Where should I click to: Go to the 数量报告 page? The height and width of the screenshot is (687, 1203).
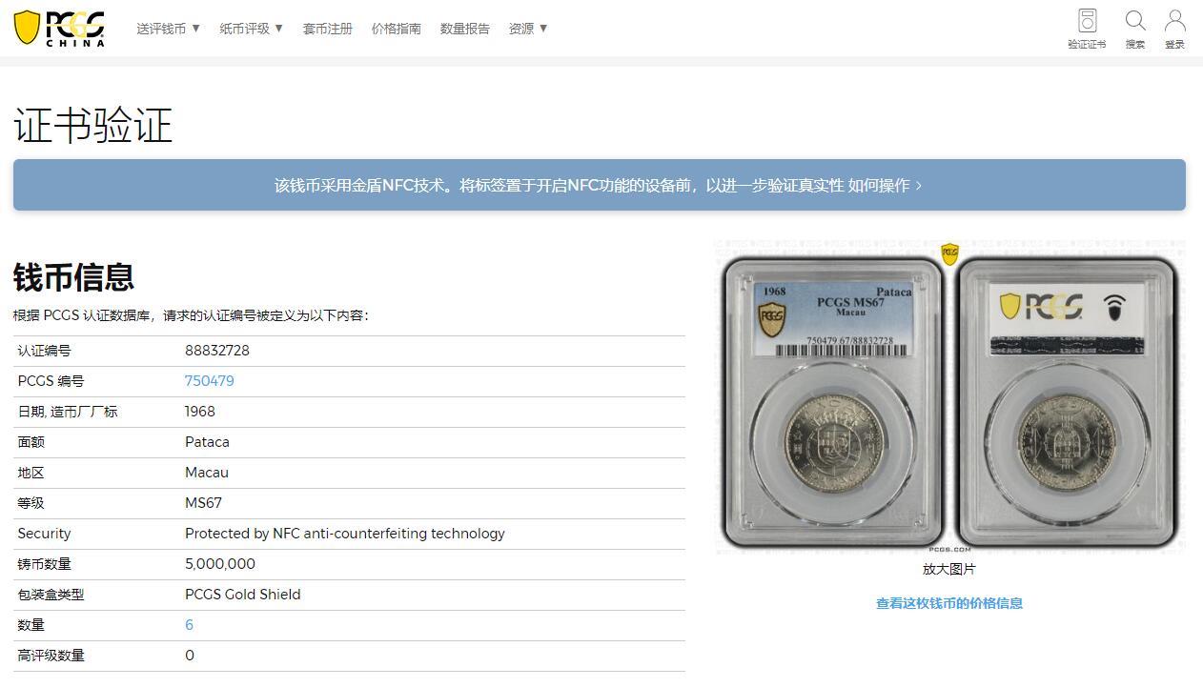(465, 29)
